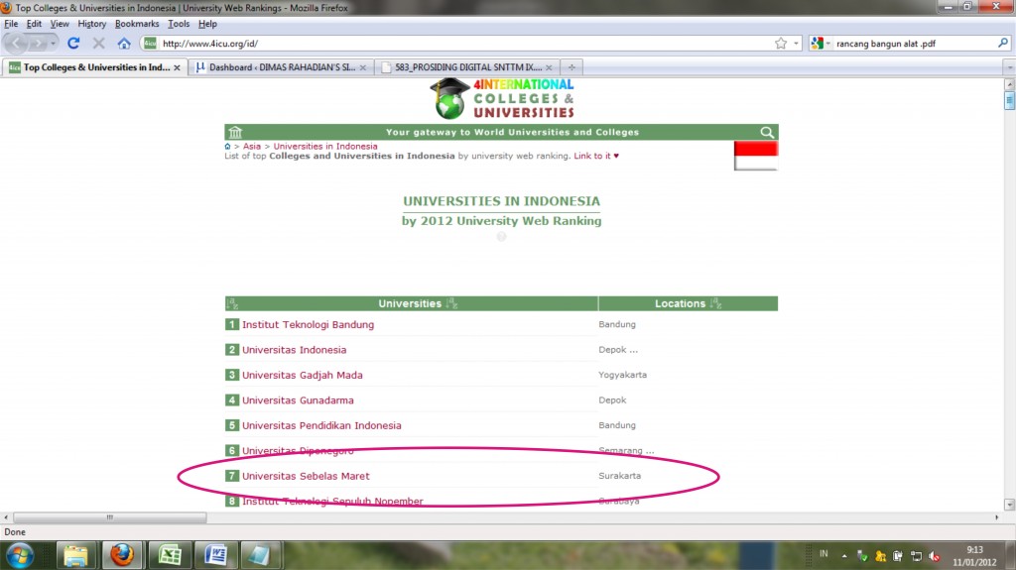The width and height of the screenshot is (1016, 570).
Task: Click the 4icu site favicon in address bar
Action: [151, 44]
